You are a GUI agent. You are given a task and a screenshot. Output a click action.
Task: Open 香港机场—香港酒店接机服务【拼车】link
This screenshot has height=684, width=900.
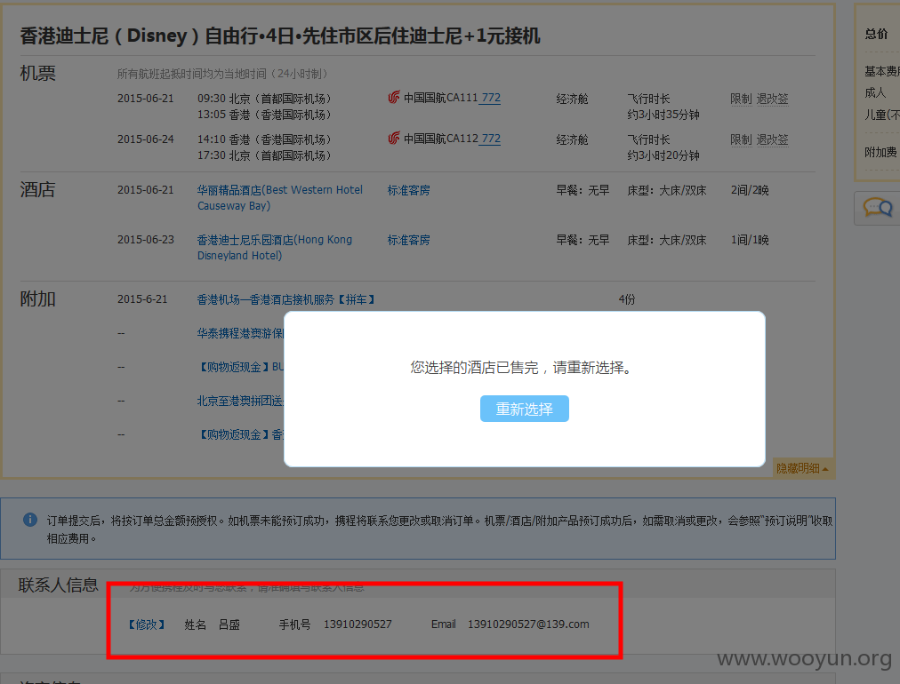point(285,299)
